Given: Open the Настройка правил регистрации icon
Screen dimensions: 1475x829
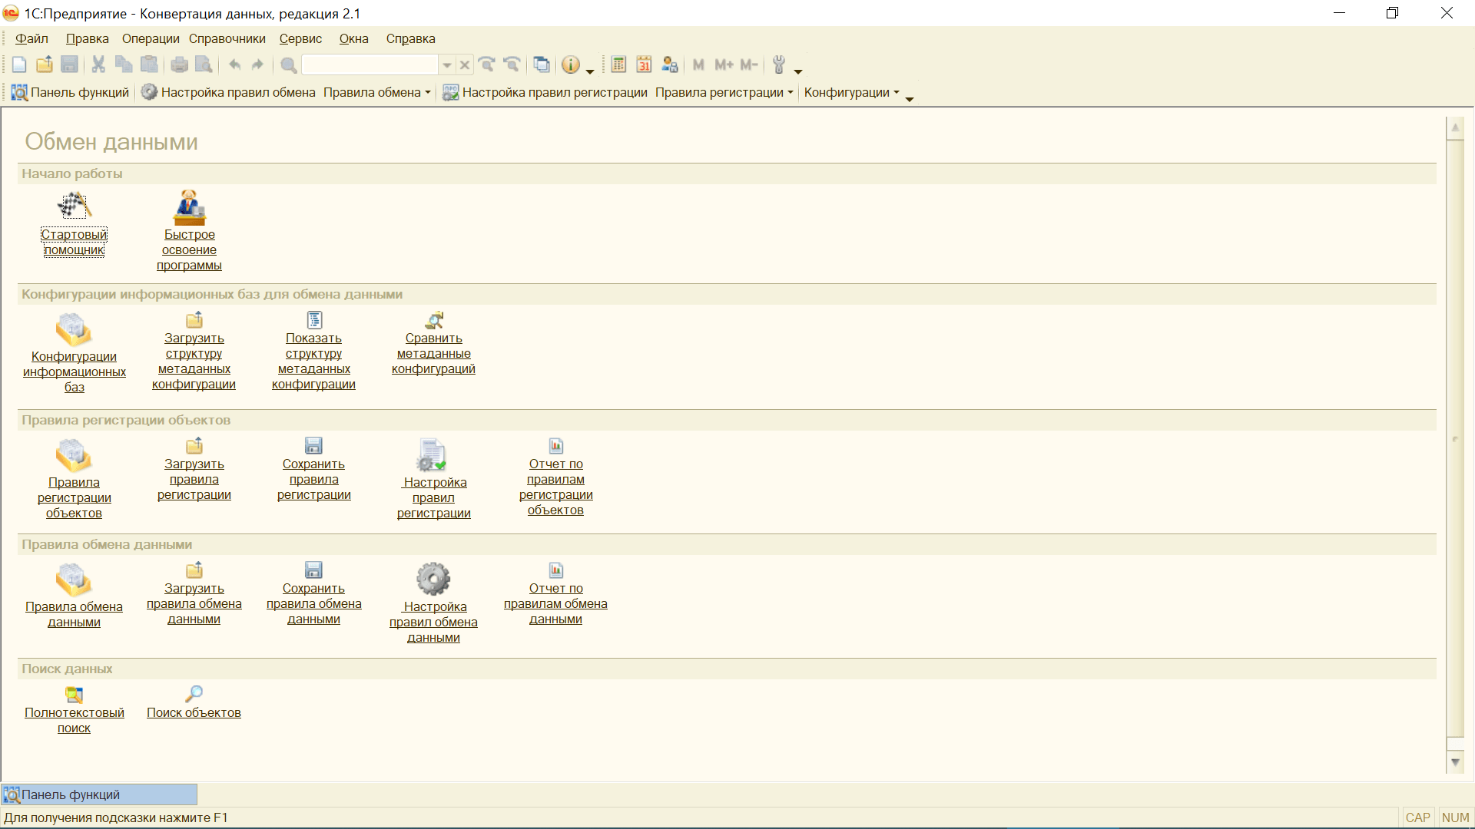Looking at the screenshot, I should 432,455.
